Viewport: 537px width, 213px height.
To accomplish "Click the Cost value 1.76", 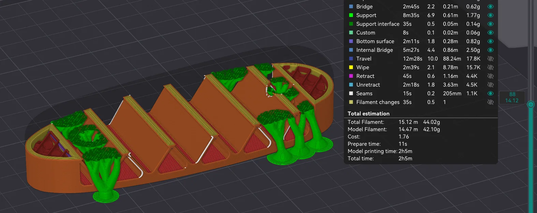I will [x=403, y=137].
